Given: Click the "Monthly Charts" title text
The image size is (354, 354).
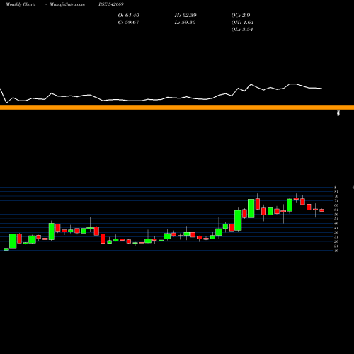Looking at the screenshot, I should coord(21,4).
